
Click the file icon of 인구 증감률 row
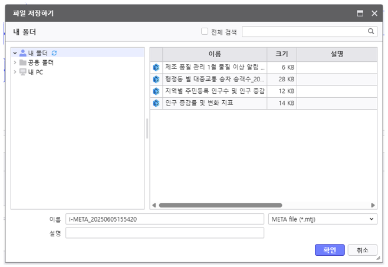156,103
